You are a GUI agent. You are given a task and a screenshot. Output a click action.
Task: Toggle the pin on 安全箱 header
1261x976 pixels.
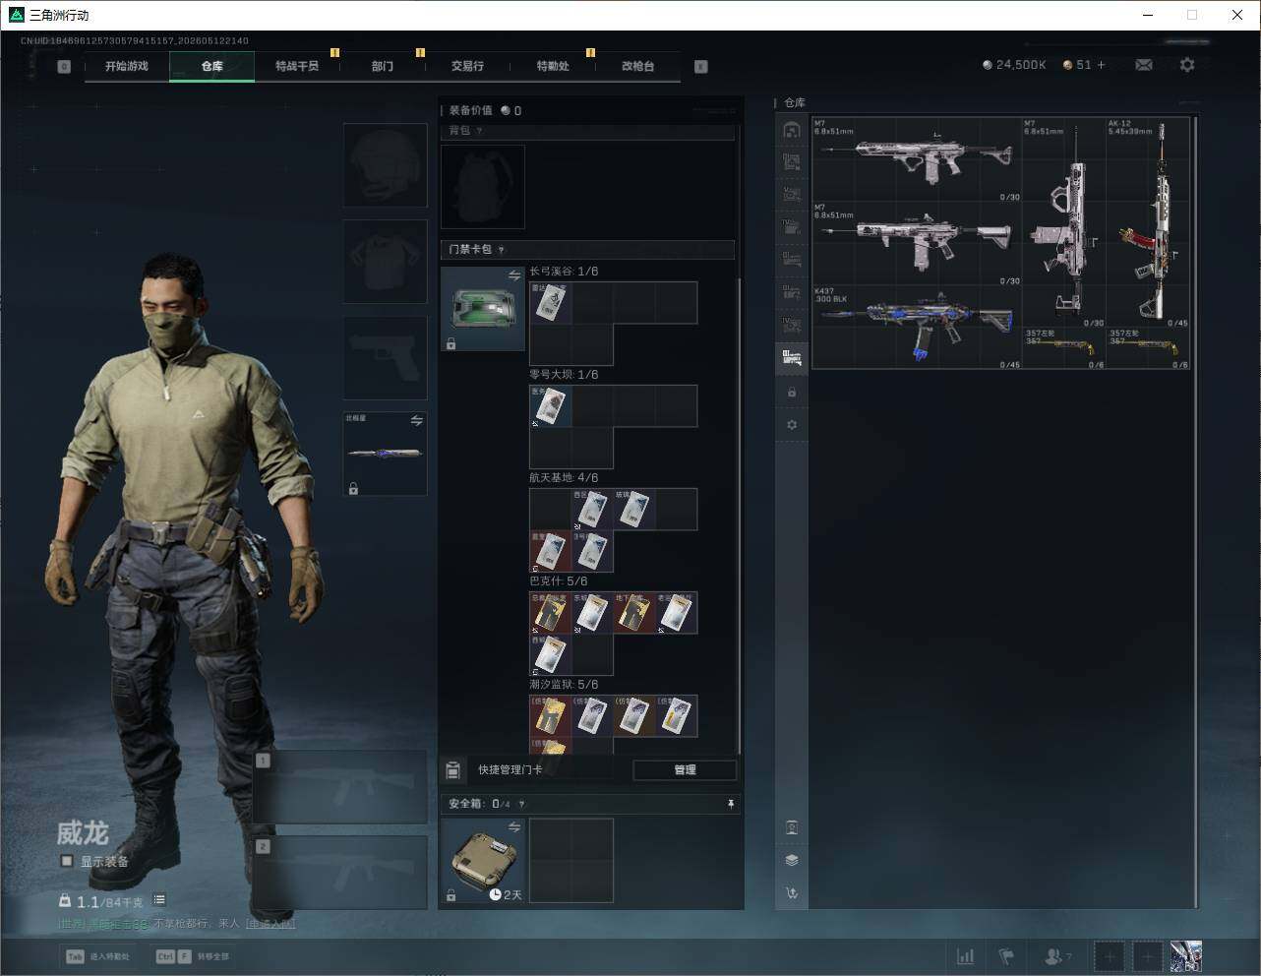click(730, 804)
